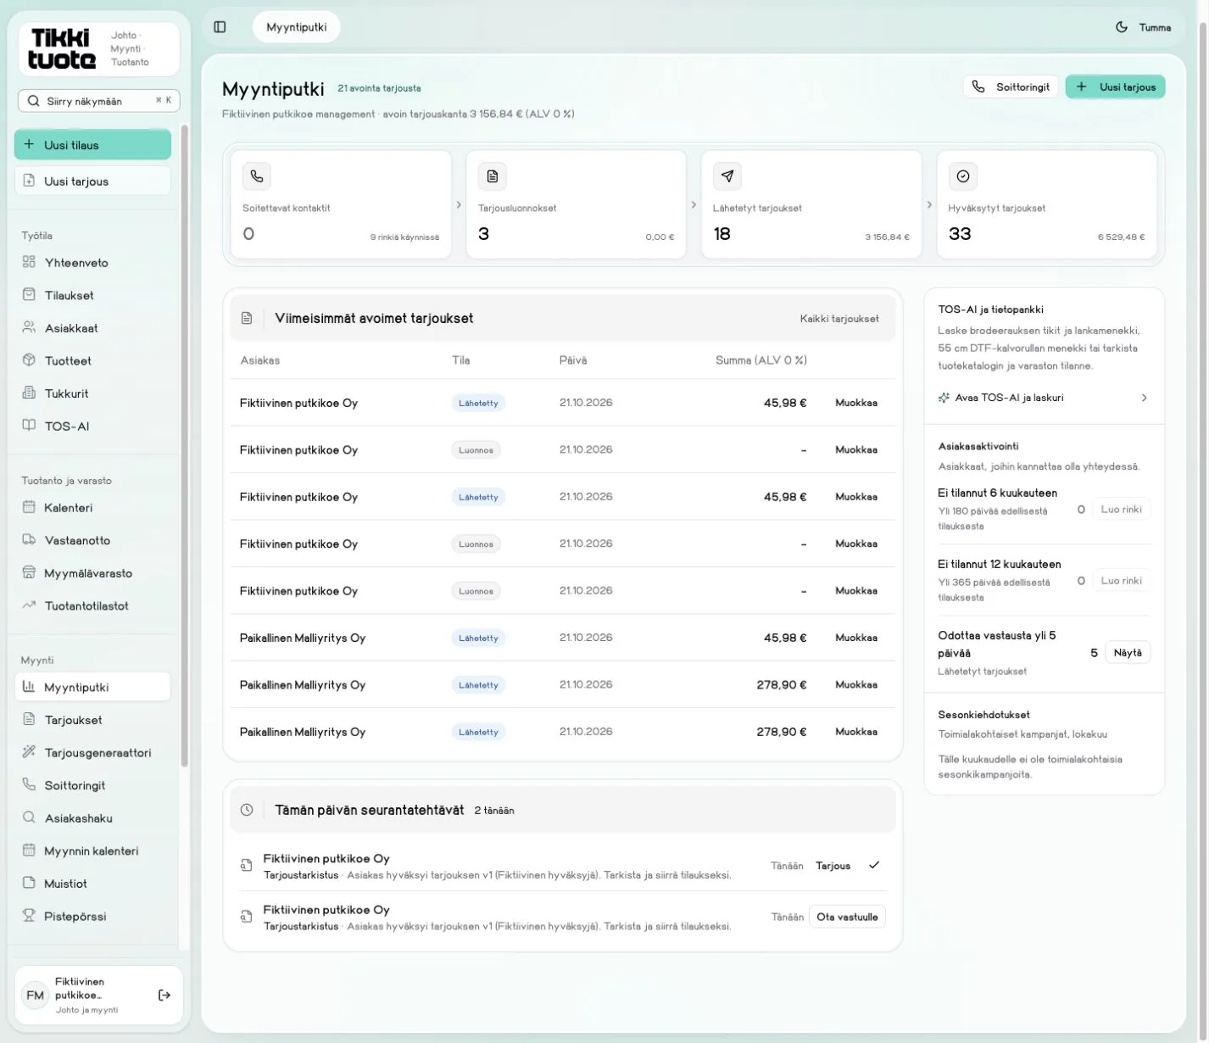The height and width of the screenshot is (1043, 1209).
Task: Navigate to Tukkurit
Action: point(92,393)
